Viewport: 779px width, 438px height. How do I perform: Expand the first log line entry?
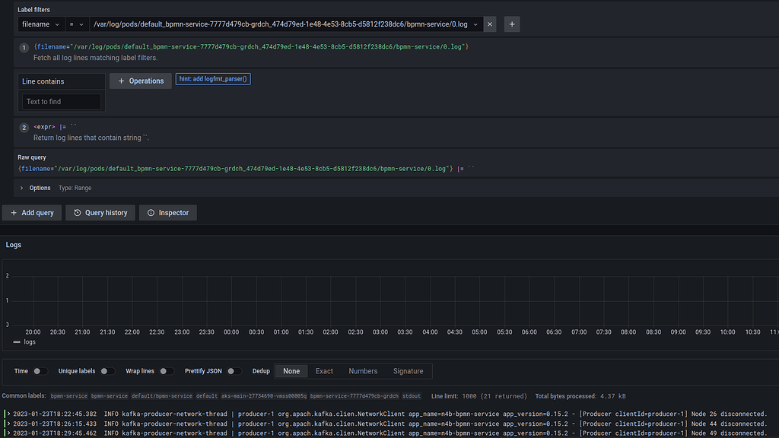click(x=8, y=411)
